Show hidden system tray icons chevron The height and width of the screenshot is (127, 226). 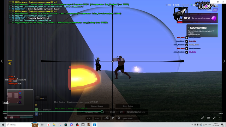click(x=192, y=125)
